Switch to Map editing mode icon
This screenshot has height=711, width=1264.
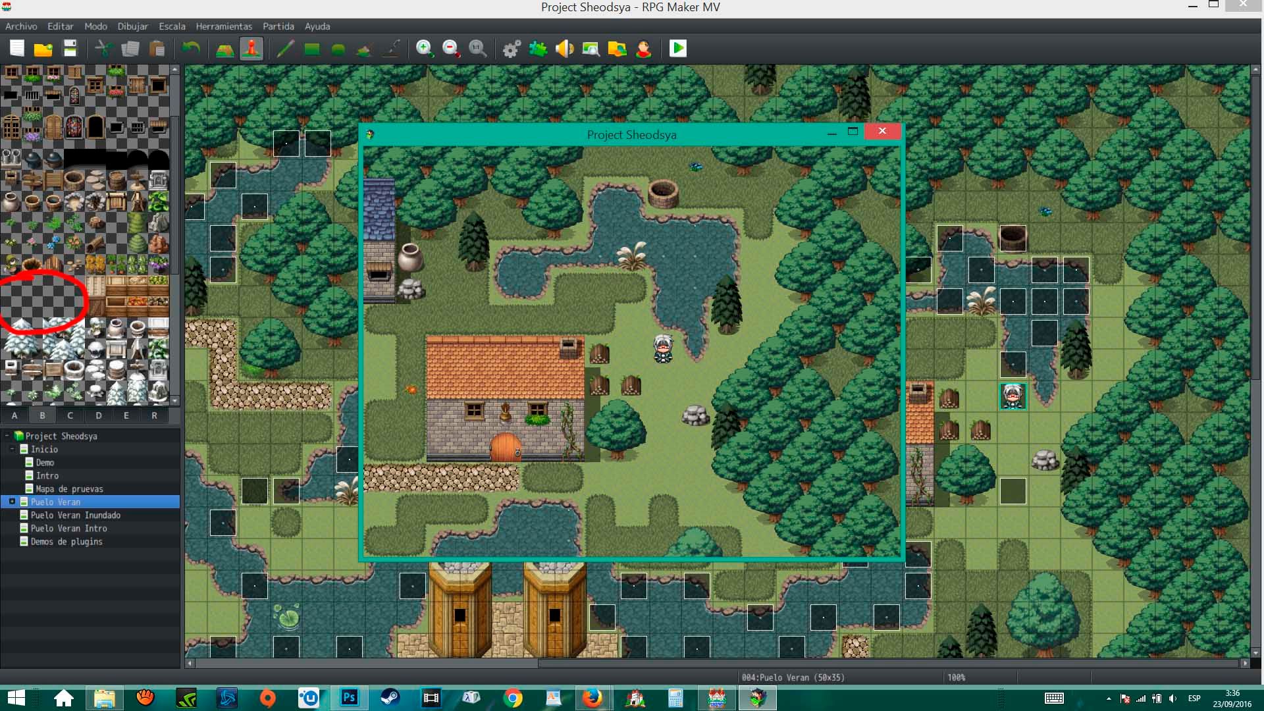pos(225,49)
